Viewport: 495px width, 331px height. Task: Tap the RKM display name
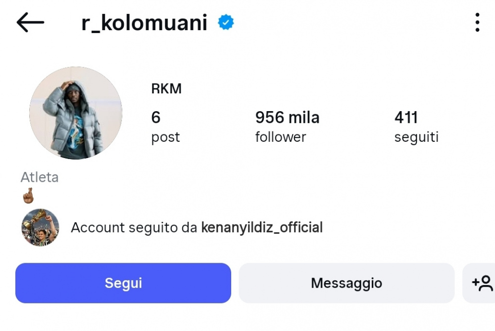[x=166, y=89]
